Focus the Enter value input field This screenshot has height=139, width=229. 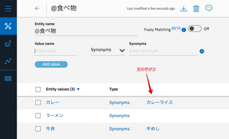point(55,51)
